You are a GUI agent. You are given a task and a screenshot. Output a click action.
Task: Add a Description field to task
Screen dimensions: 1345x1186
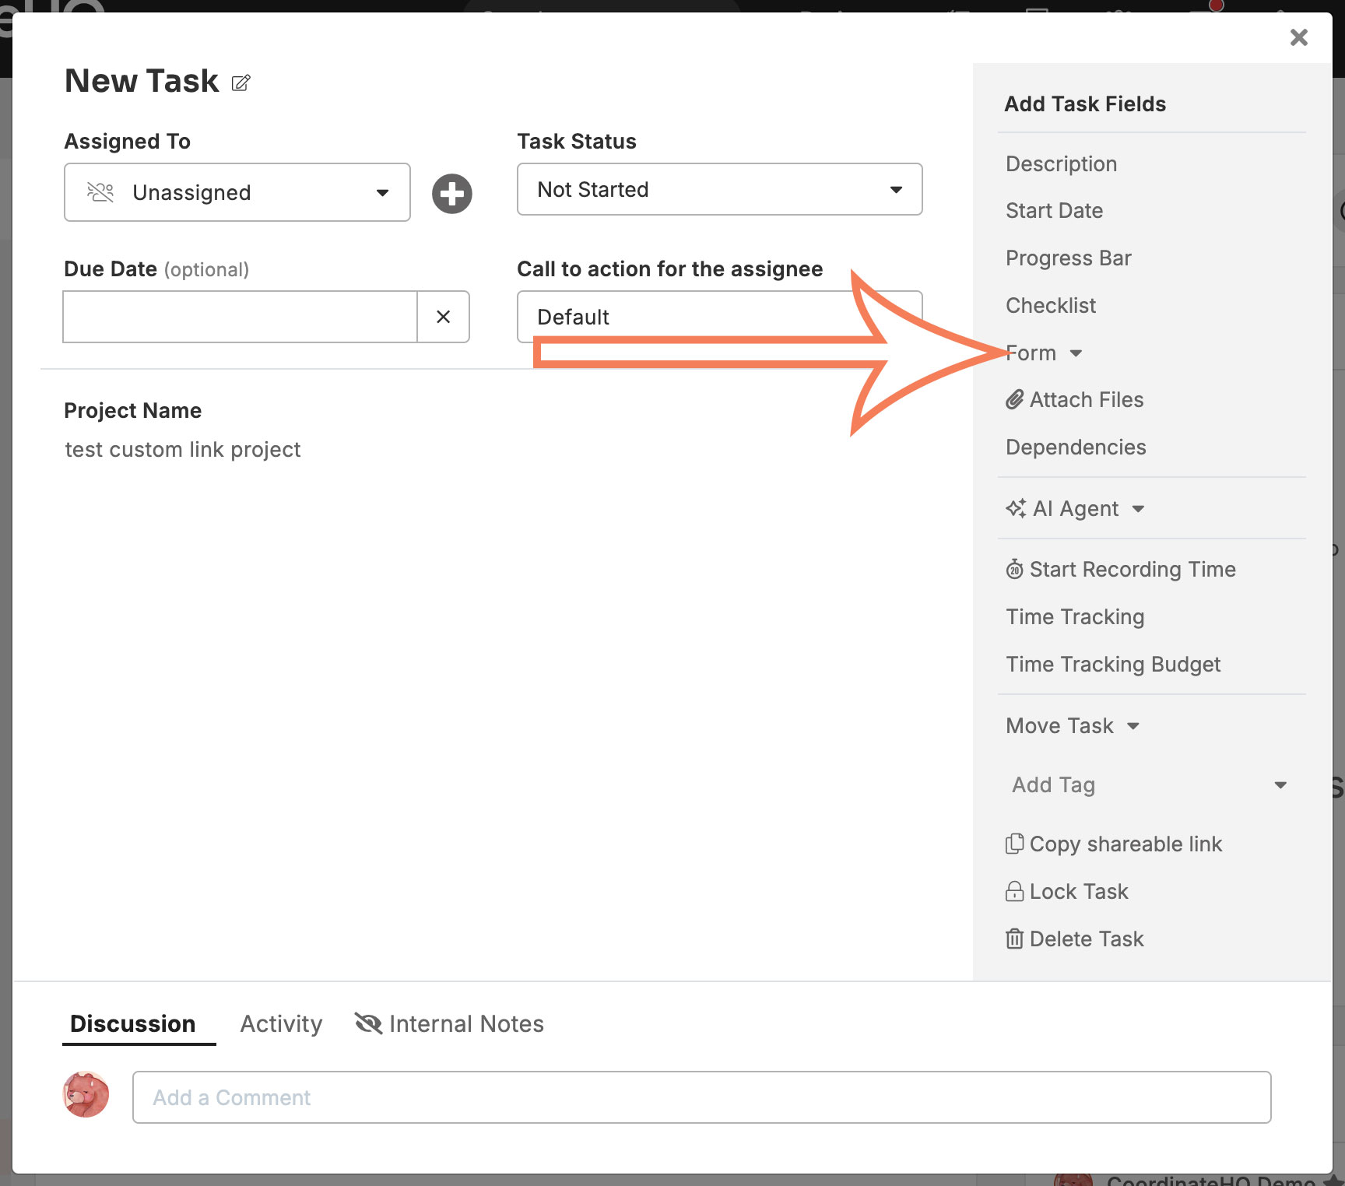click(x=1062, y=164)
